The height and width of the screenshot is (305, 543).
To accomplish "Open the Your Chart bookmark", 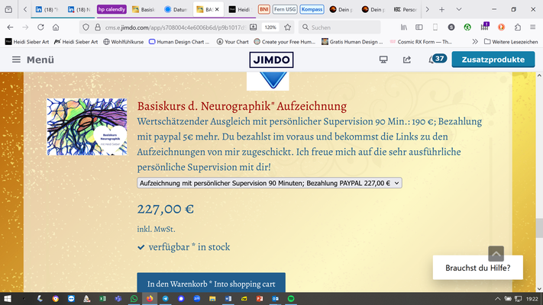I will (x=232, y=41).
